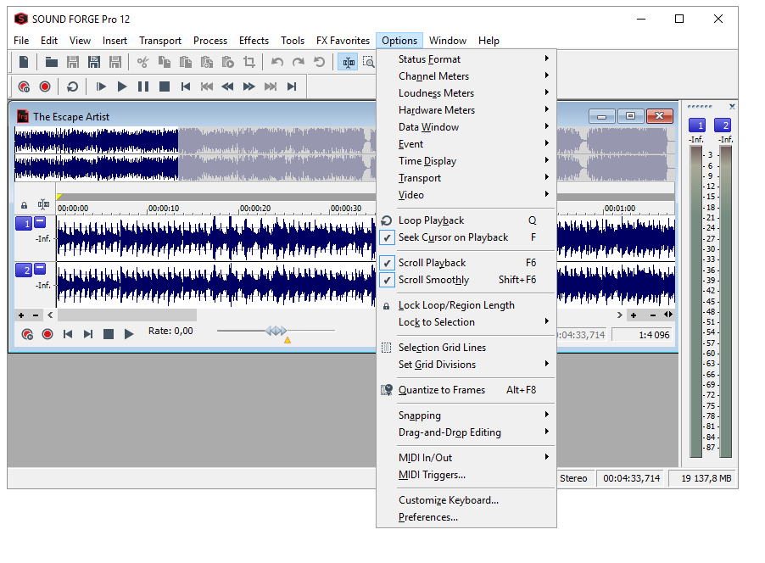Toggle Scroll Smoothly option
Image resolution: width=765 pixels, height=563 pixels.
(467, 280)
